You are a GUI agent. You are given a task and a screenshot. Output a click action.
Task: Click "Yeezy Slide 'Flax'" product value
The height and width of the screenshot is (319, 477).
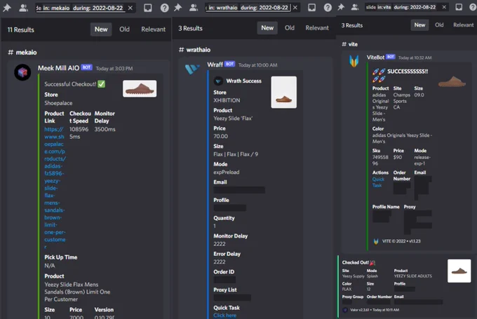coord(233,118)
